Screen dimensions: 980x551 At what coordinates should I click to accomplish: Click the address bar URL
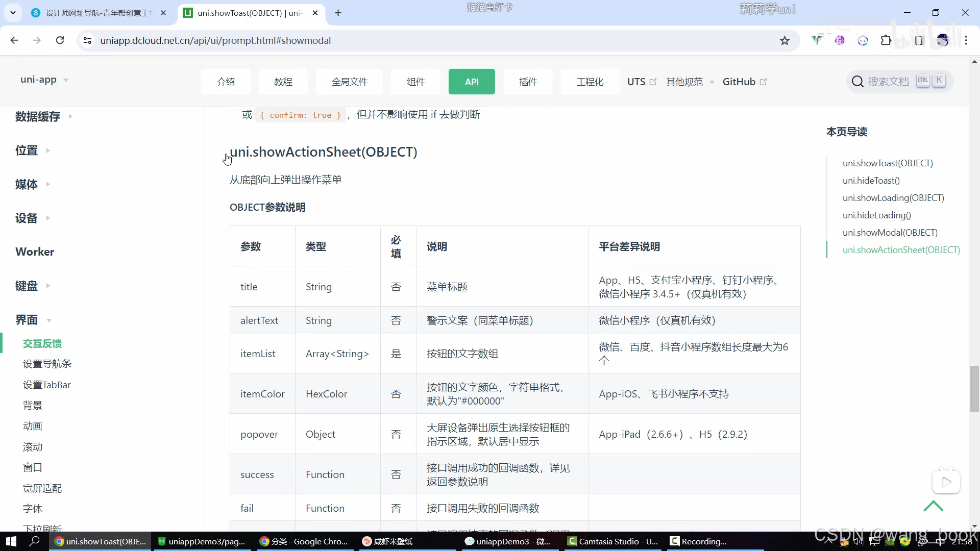tap(215, 40)
